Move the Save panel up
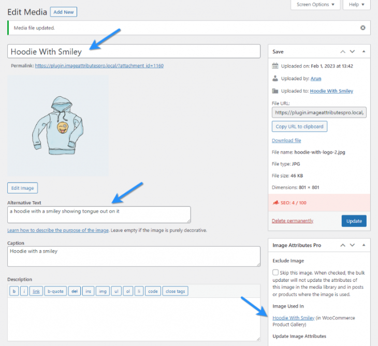 pos(343,52)
